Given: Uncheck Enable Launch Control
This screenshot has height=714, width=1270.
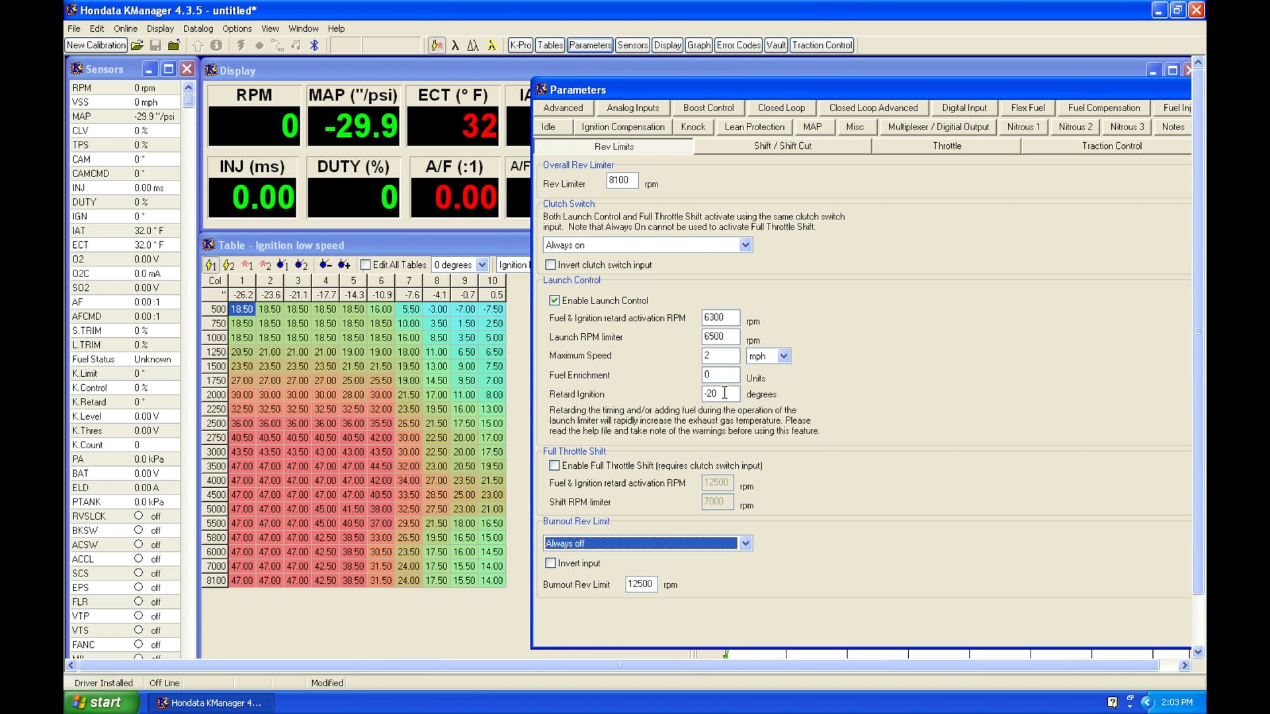Looking at the screenshot, I should click(554, 299).
